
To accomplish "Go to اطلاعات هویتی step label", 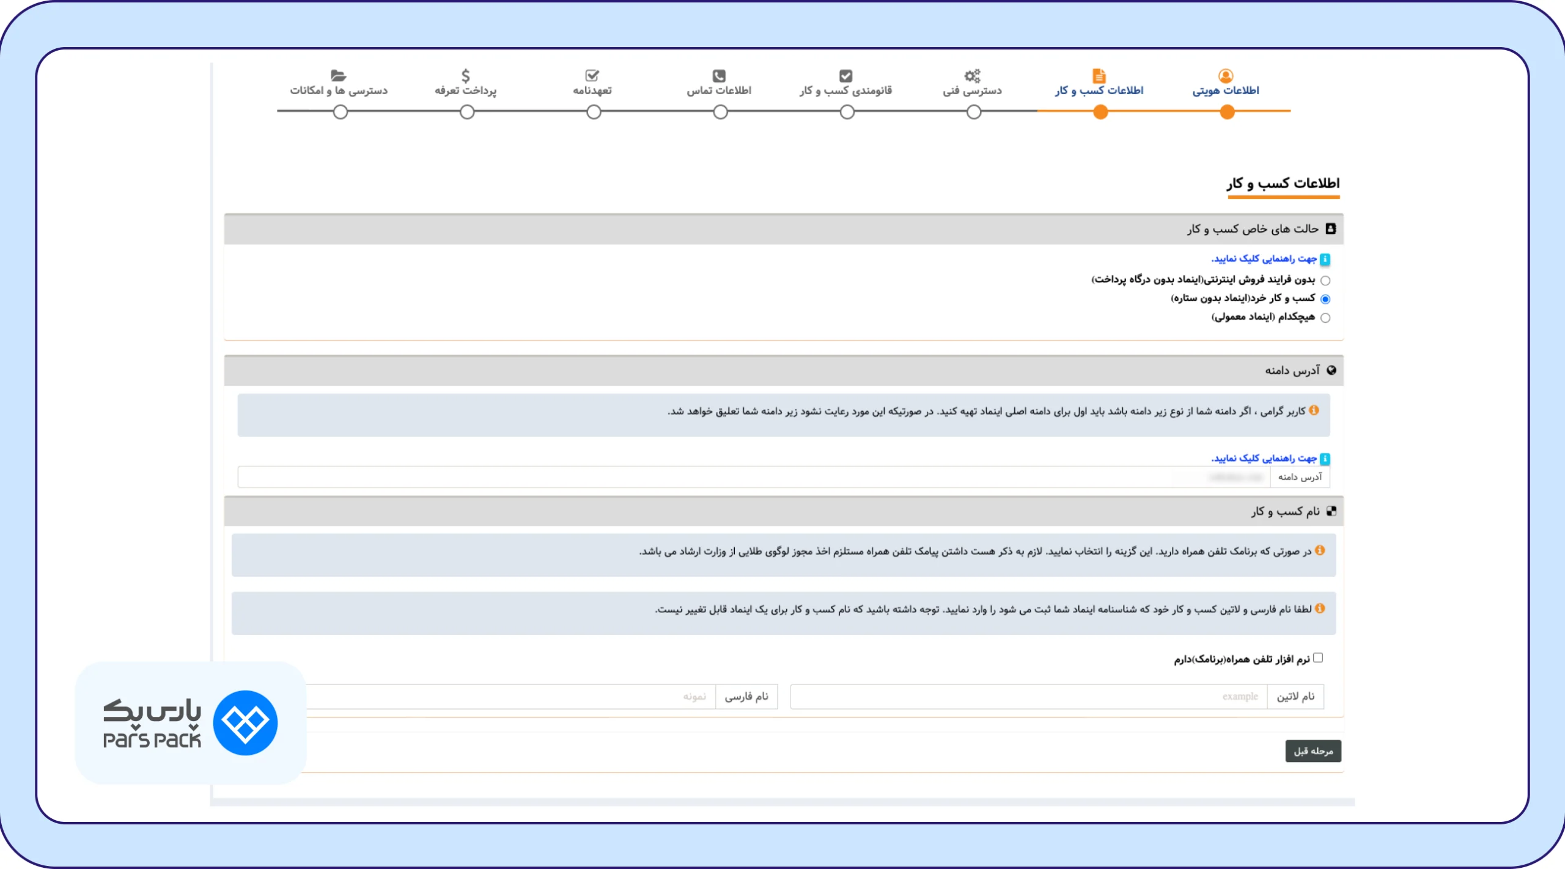I will (1226, 90).
